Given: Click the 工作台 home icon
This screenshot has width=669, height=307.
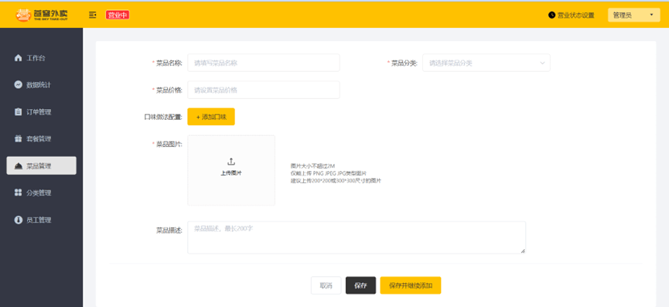Looking at the screenshot, I should (x=18, y=58).
